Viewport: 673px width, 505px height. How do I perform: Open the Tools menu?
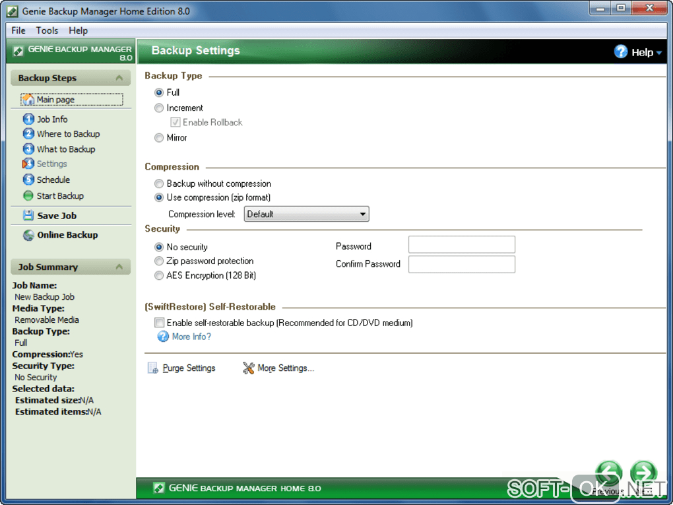[x=47, y=30]
